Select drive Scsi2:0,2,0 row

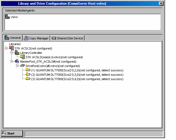[77, 70]
